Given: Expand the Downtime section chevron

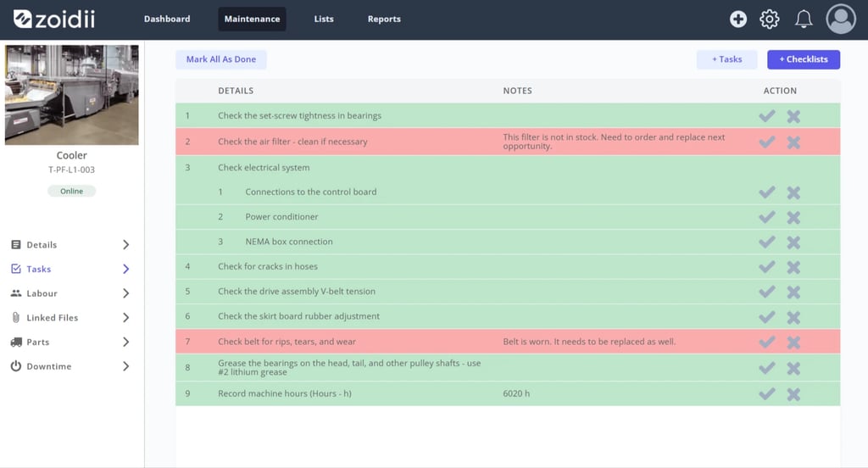Looking at the screenshot, I should (125, 366).
